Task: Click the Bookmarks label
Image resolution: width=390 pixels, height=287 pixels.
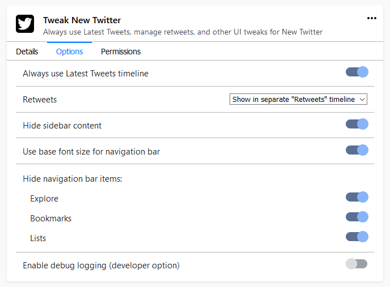Action: (51, 219)
